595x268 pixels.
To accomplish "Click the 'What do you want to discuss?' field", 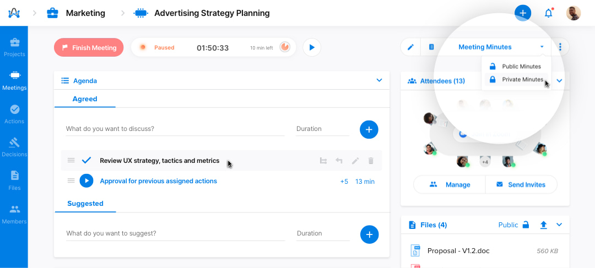I will [175, 129].
